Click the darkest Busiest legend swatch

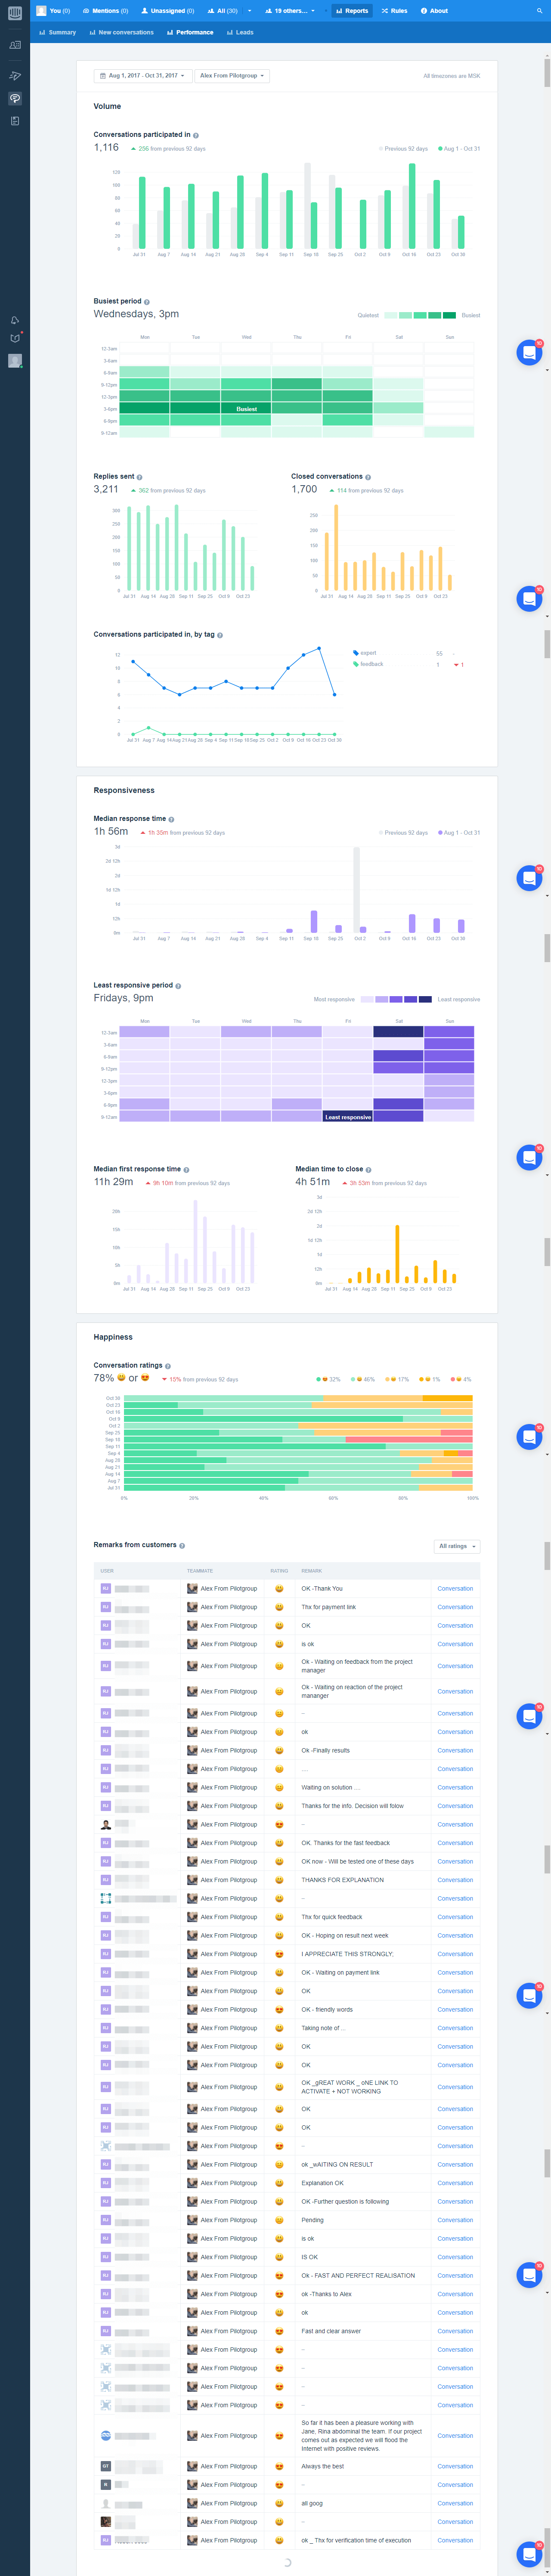pyautogui.click(x=449, y=315)
